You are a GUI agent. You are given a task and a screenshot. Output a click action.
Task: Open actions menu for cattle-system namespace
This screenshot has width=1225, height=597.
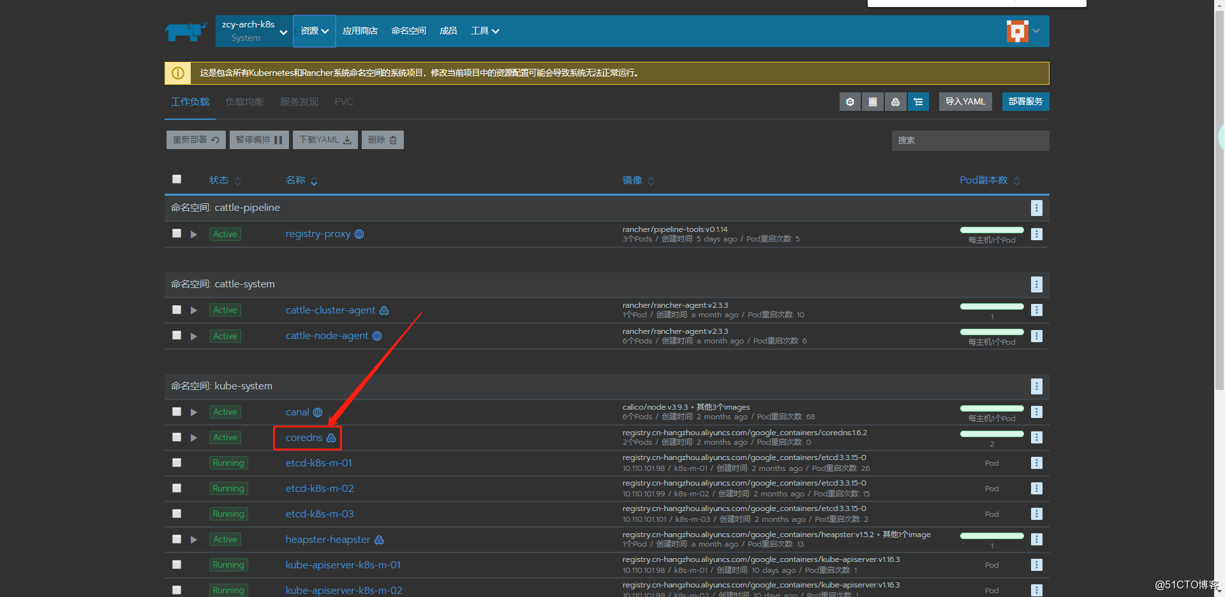click(x=1037, y=284)
